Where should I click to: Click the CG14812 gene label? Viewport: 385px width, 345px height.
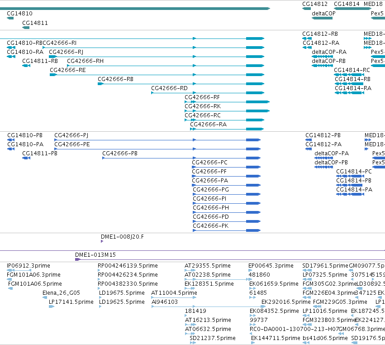click(315, 4)
